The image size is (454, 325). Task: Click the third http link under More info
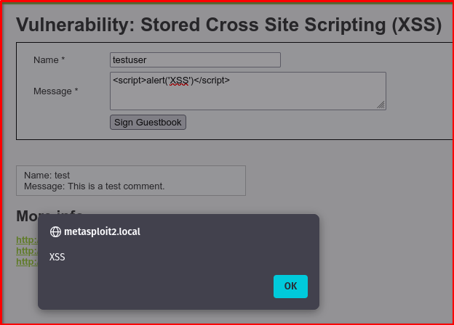coord(27,262)
